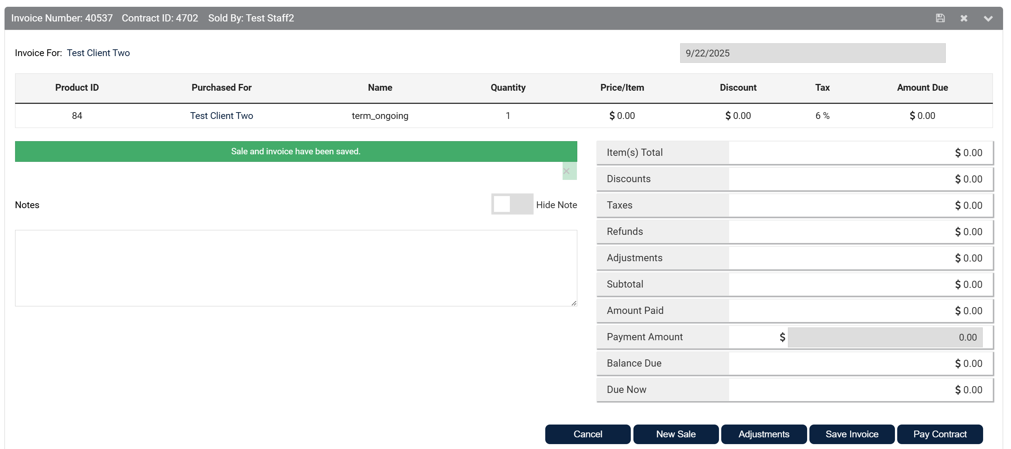Viewport: 1011px width, 449px height.
Task: Select the term_ongoing product row
Action: pos(380,116)
